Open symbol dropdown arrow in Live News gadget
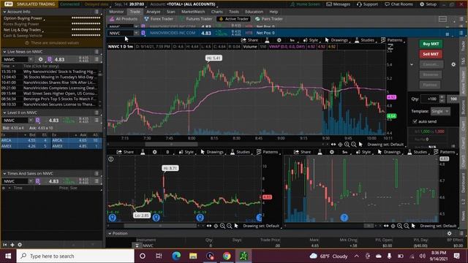Screen dimensions: 468x263 (31, 59)
